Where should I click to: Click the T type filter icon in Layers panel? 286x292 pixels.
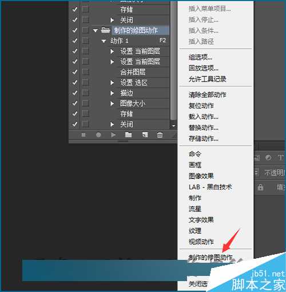click(x=281, y=158)
